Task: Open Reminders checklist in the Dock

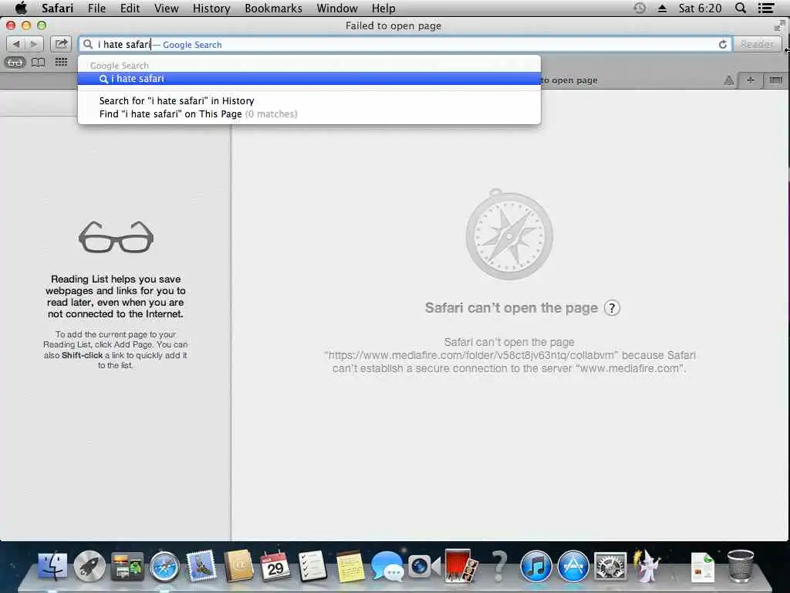Action: click(x=312, y=566)
